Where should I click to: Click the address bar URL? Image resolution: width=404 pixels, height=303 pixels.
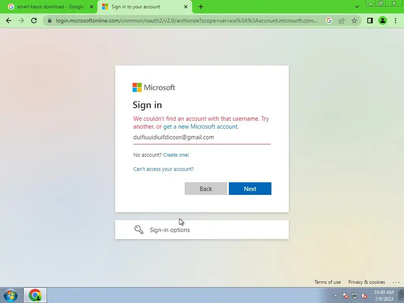click(x=187, y=21)
